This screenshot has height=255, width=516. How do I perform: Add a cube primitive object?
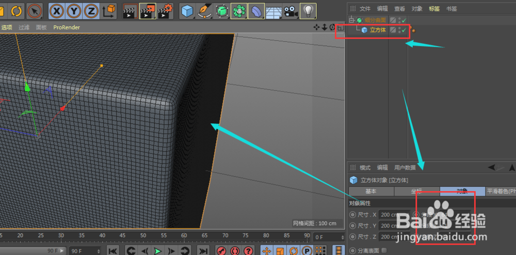(188, 11)
